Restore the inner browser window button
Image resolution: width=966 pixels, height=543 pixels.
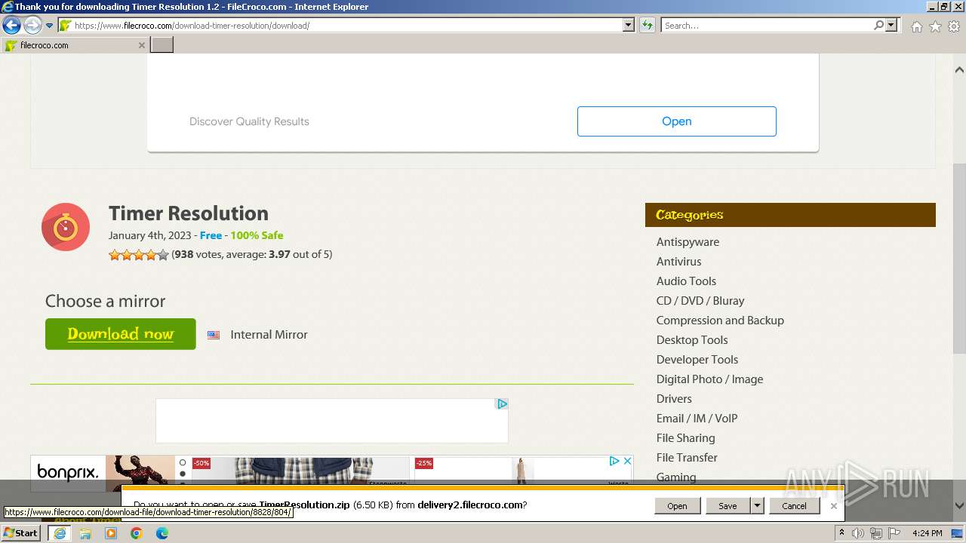943,7
